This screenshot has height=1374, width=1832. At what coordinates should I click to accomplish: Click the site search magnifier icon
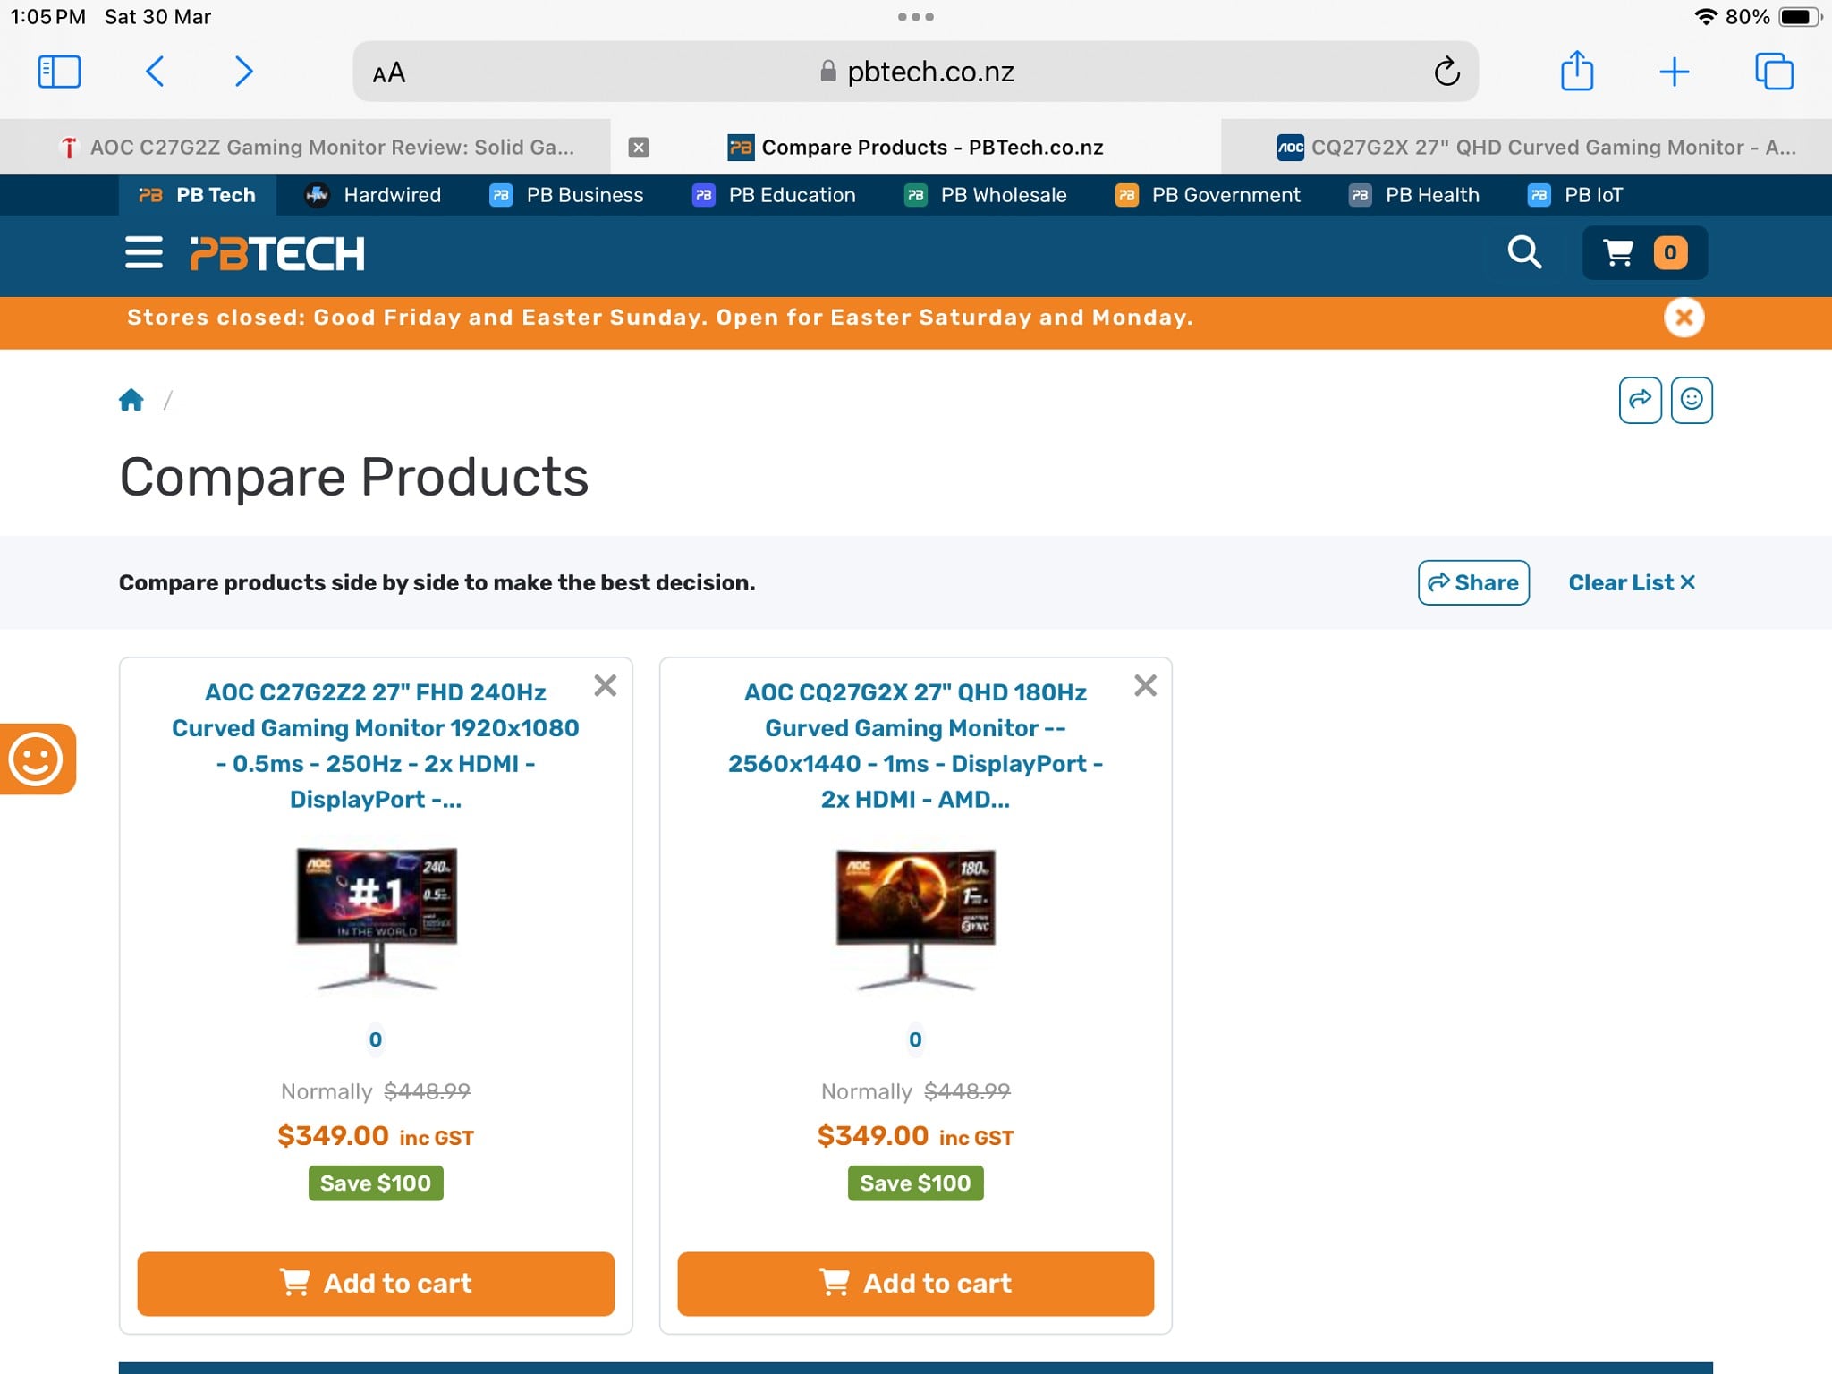coord(1524,253)
